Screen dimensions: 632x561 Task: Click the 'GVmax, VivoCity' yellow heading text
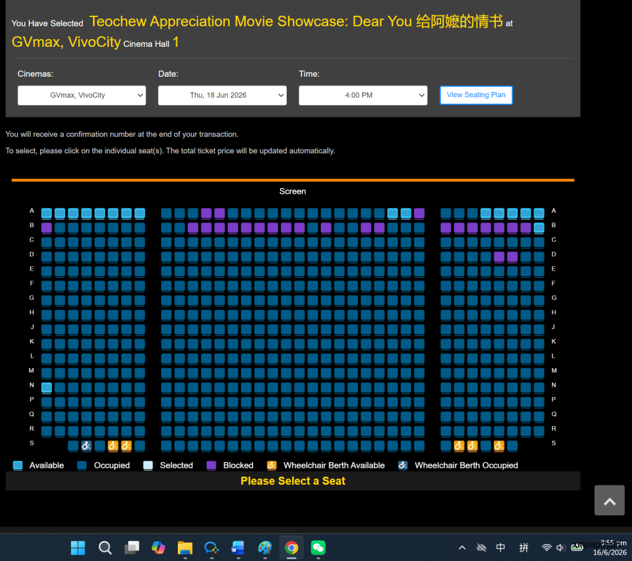pyautogui.click(x=66, y=42)
